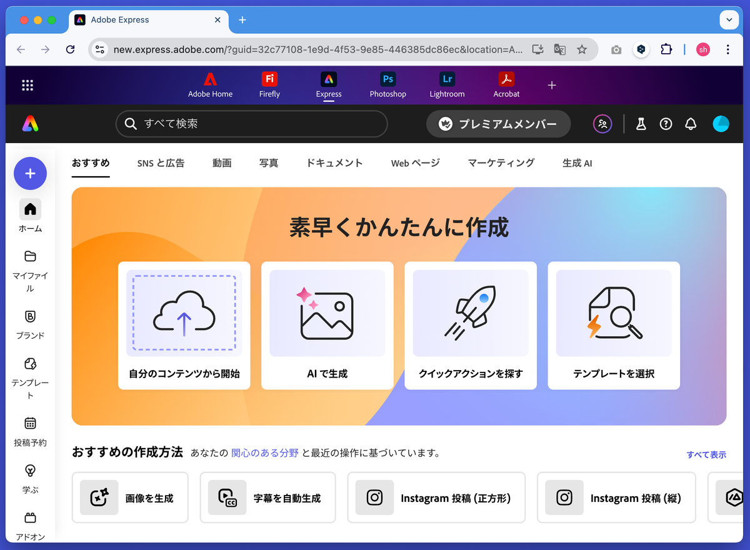The image size is (750, 550).
Task: Select the おすすめ tab
Action: click(91, 163)
